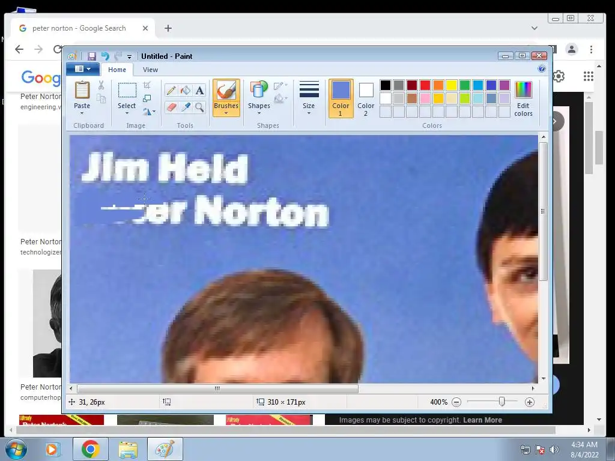Select the Eraser tool
This screenshot has height=461, width=615.
[171, 107]
